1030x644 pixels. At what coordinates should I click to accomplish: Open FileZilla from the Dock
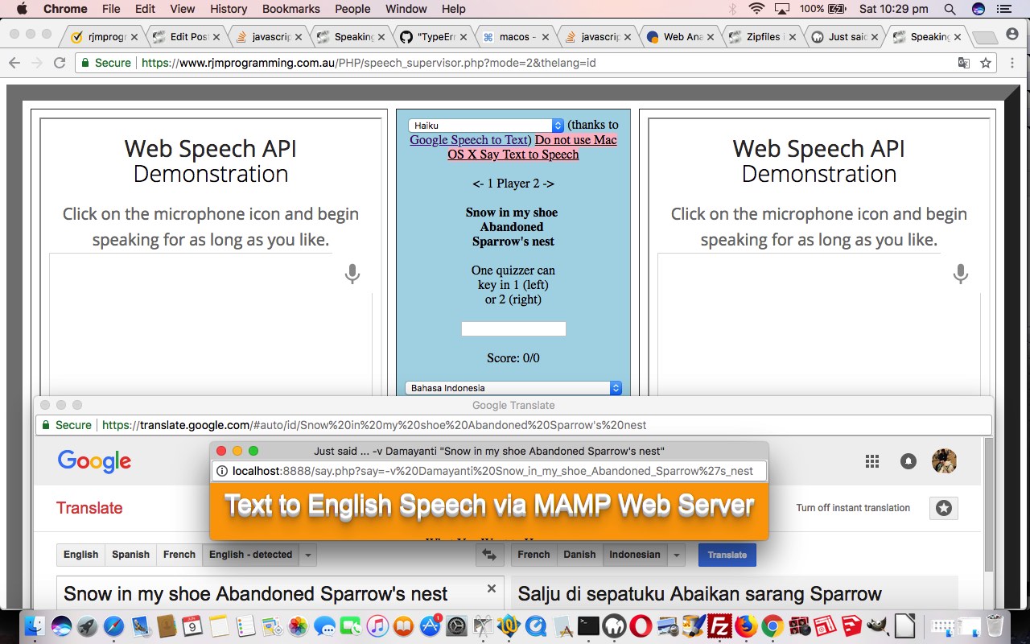tap(720, 625)
